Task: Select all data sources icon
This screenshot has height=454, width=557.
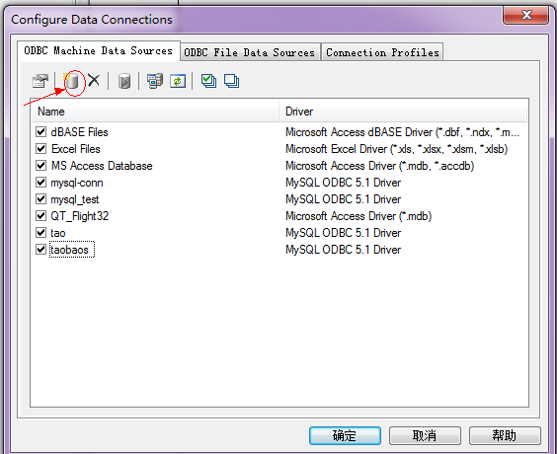Action: pos(208,81)
